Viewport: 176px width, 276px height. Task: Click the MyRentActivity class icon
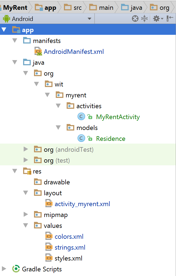point(81,117)
